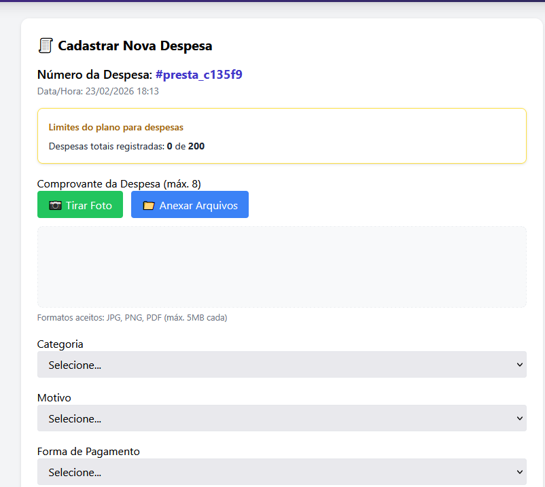Click the Formatos aceitos hint text

pyautogui.click(x=132, y=318)
